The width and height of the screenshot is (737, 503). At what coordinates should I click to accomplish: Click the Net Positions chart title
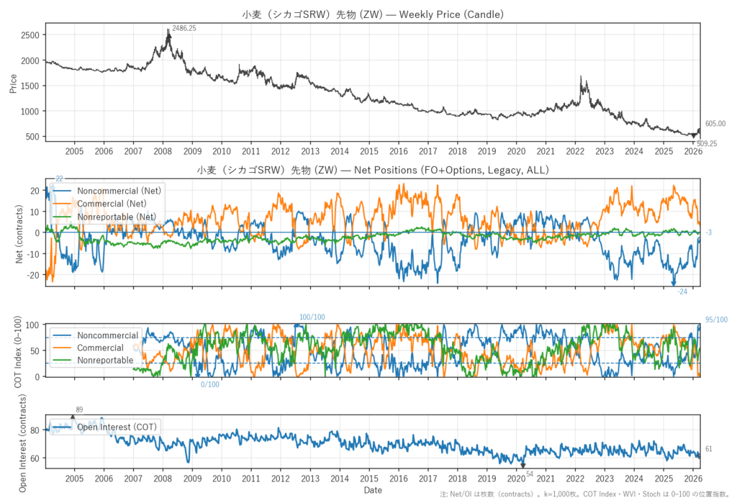pos(373,171)
